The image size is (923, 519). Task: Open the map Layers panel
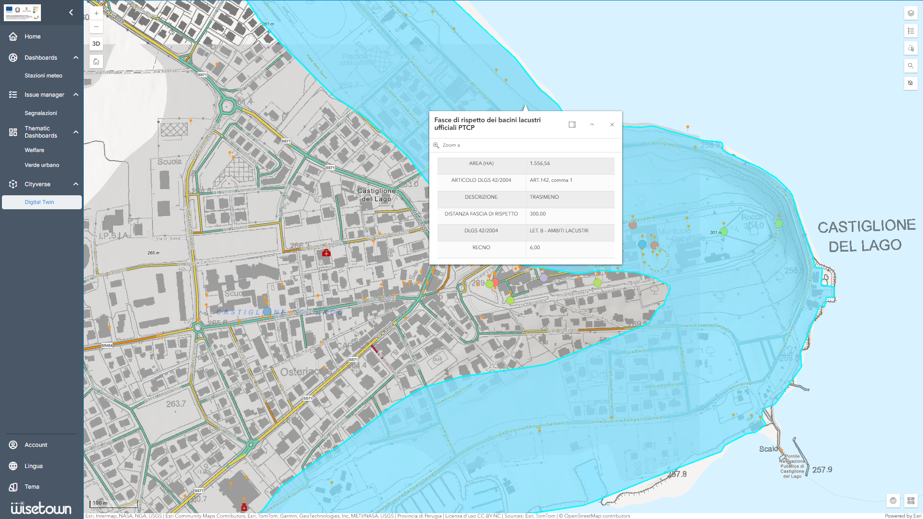[910, 13]
